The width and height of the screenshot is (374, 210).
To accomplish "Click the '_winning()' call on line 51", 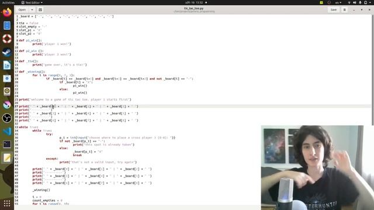I will click(x=41, y=190).
